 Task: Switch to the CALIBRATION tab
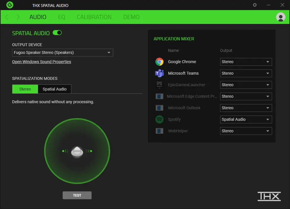[94, 17]
